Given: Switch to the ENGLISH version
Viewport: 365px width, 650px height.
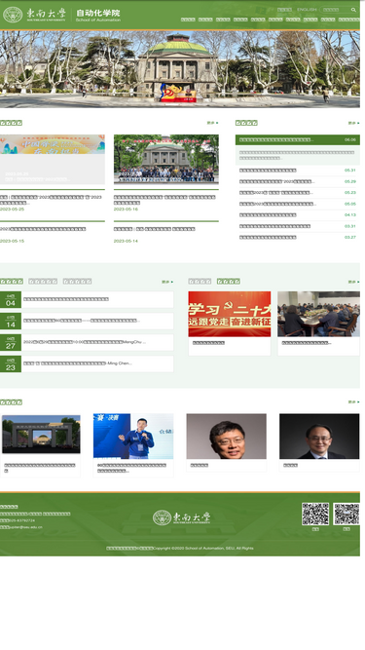Looking at the screenshot, I should 307,10.
